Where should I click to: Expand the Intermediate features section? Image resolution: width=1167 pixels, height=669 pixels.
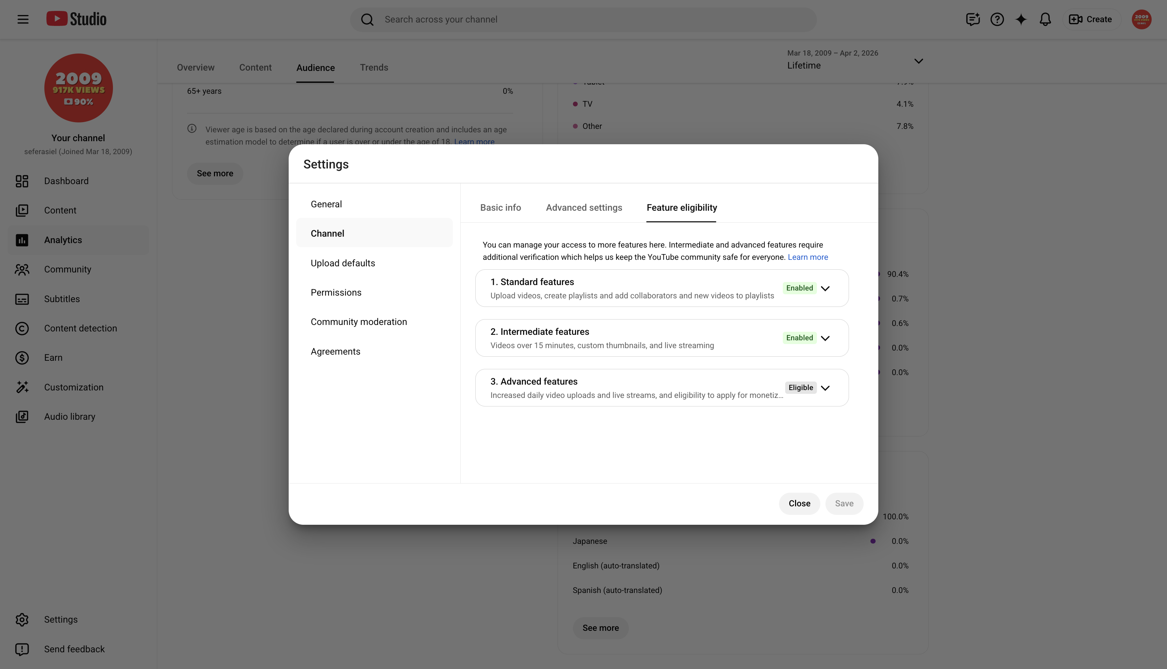(x=825, y=338)
